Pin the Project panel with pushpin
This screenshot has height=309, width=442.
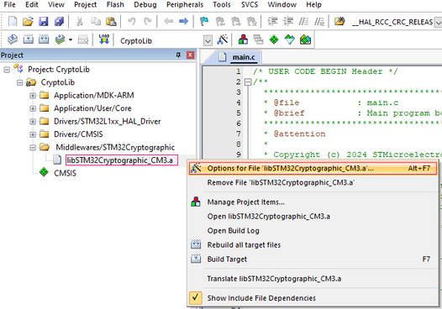coord(178,55)
